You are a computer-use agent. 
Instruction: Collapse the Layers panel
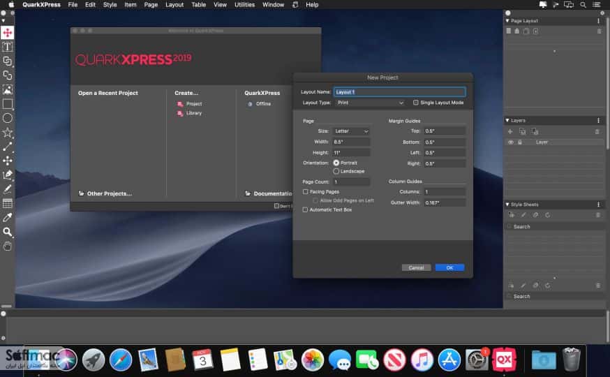(x=507, y=120)
